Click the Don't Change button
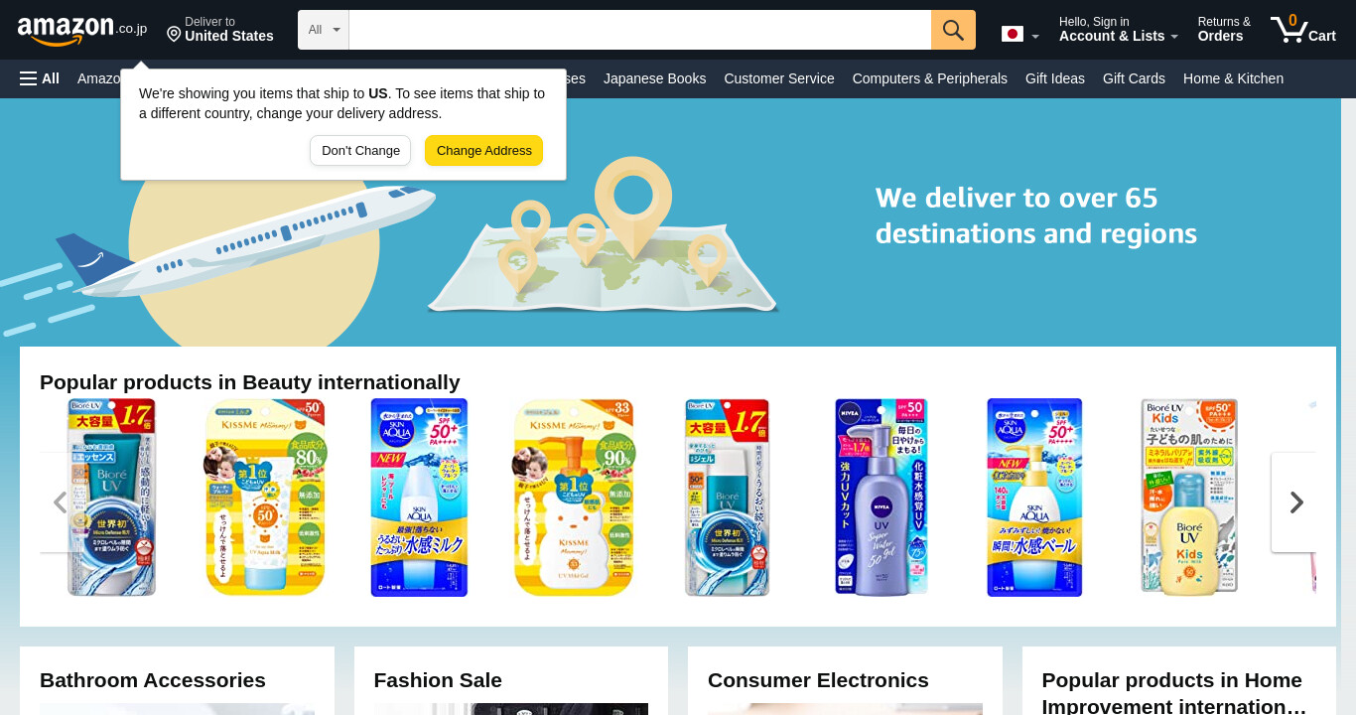The height and width of the screenshot is (715, 1356). [x=360, y=151]
